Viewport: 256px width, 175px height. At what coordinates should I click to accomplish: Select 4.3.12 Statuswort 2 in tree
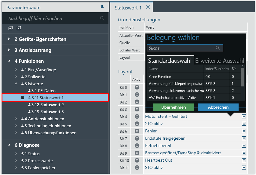point(46,105)
